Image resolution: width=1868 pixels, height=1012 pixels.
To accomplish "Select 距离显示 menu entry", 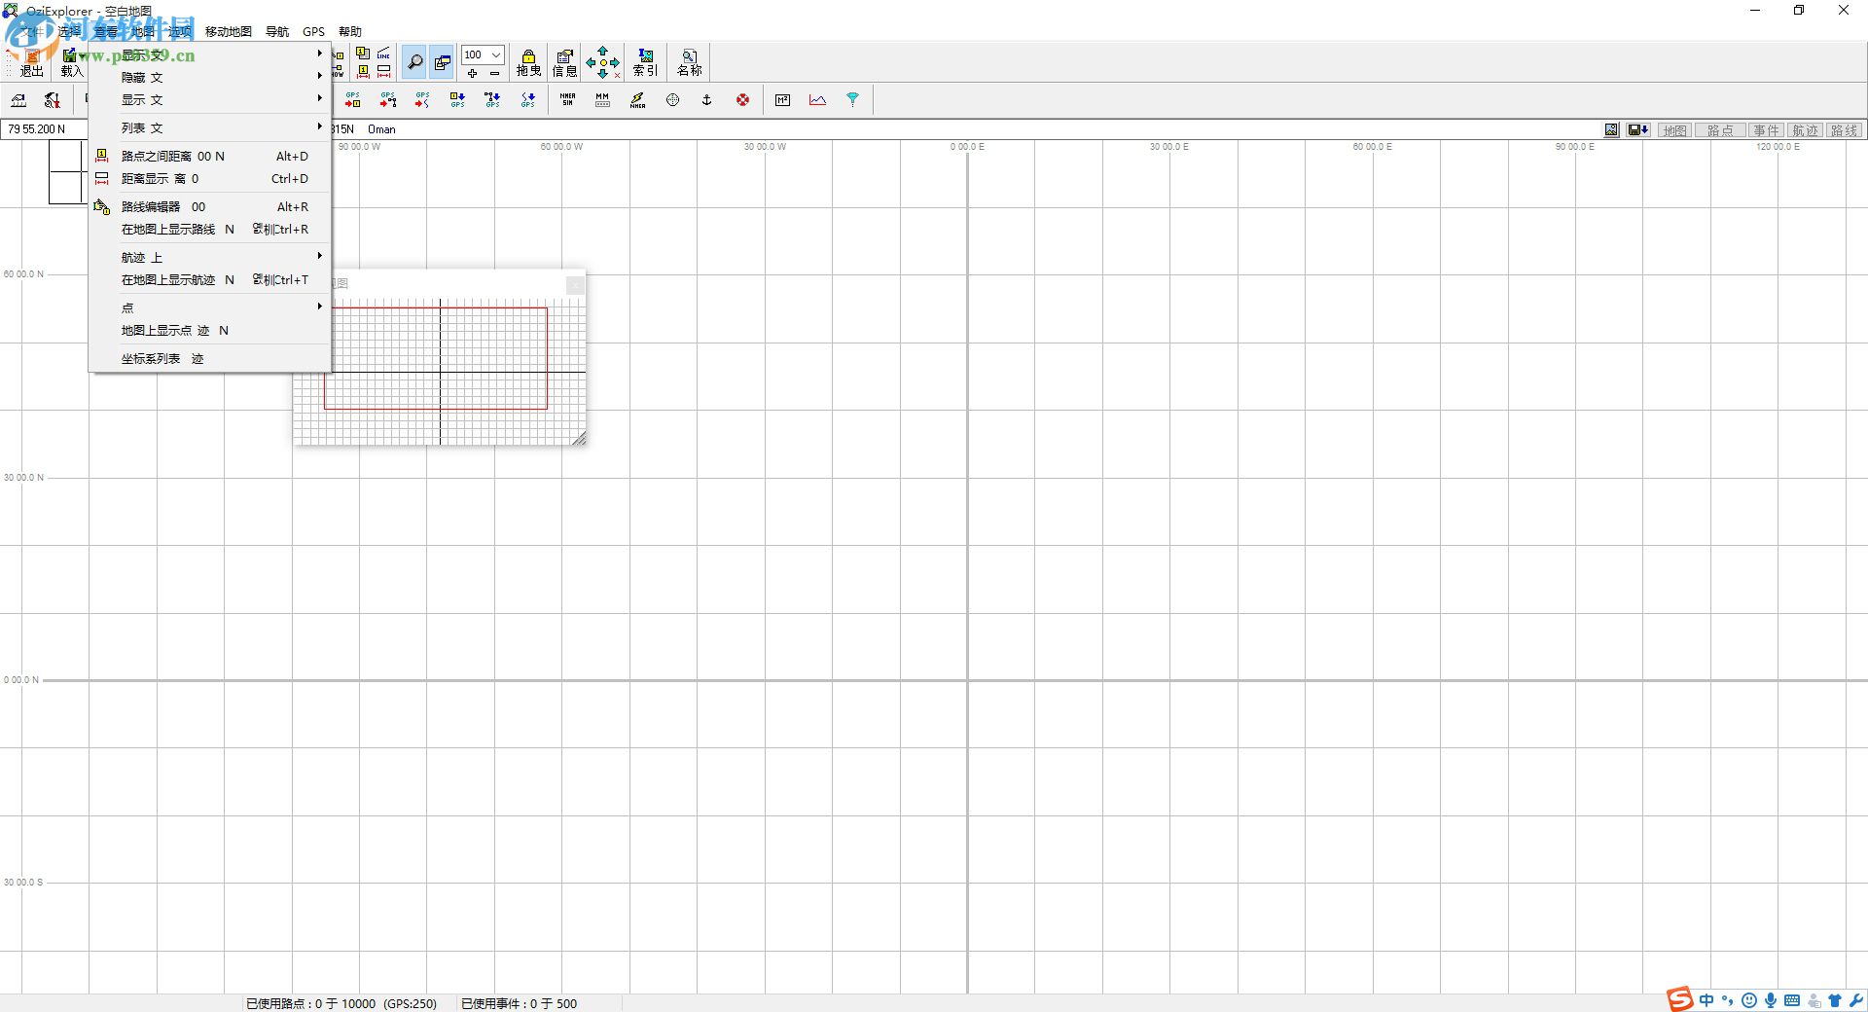I will (x=210, y=178).
